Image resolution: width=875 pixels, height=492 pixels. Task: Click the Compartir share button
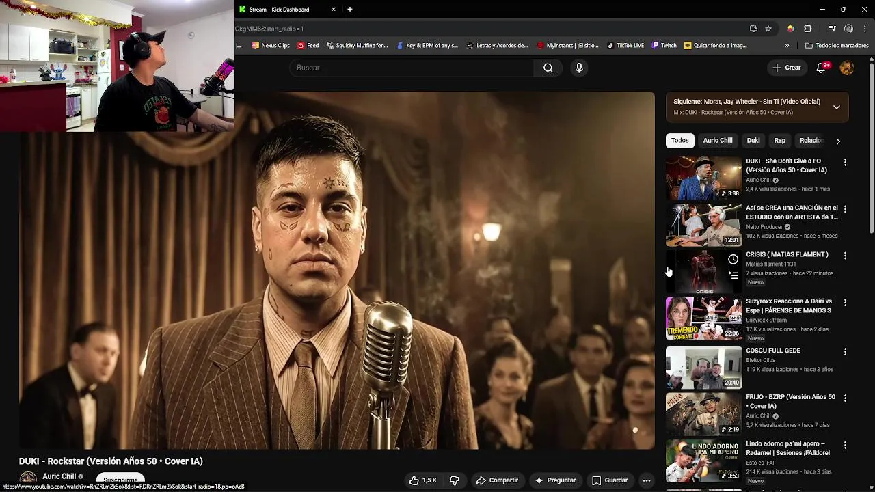coord(497,480)
